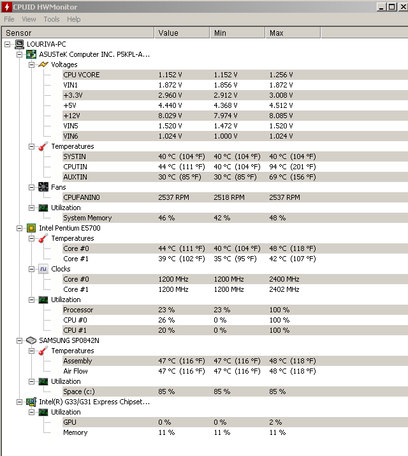Select the SYSTIN temperature row
Viewport: 408px width, 456px height.
[235, 156]
